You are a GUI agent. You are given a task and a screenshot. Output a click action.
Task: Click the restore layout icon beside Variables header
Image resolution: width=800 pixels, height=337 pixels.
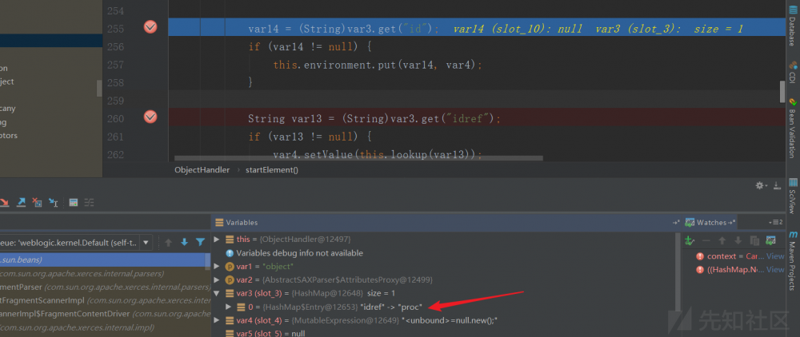(675, 223)
